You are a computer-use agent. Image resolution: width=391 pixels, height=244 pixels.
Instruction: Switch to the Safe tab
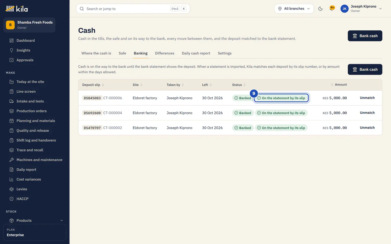click(x=122, y=53)
